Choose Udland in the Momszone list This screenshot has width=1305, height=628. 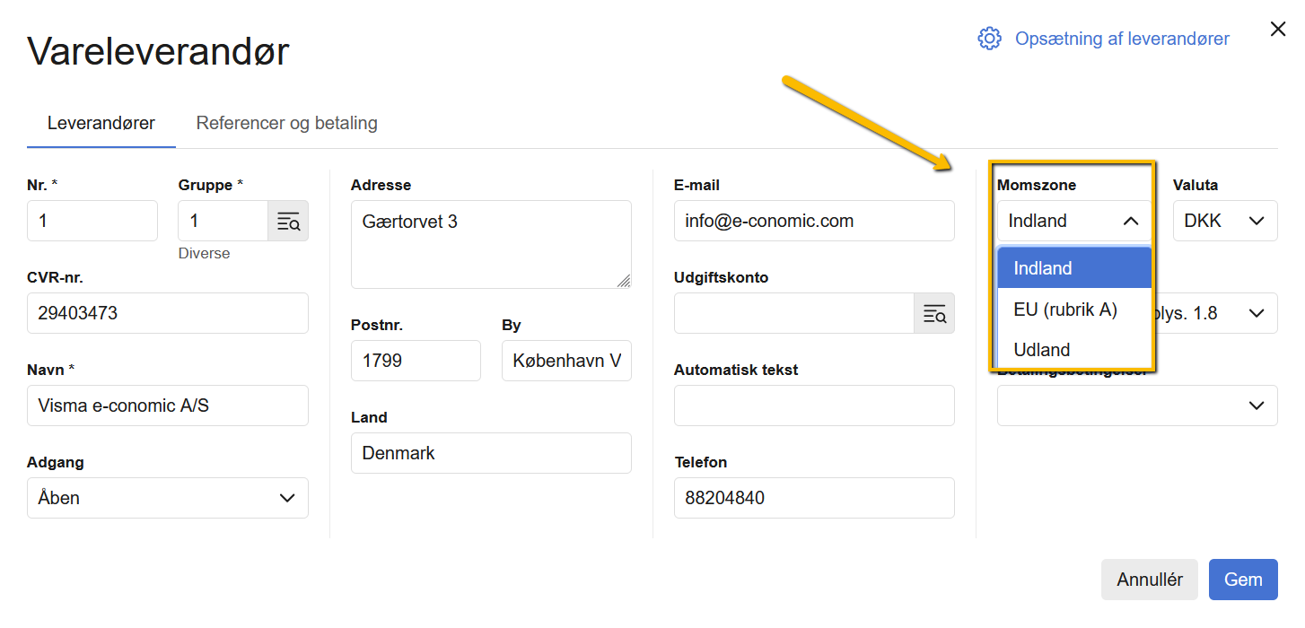coord(1042,349)
